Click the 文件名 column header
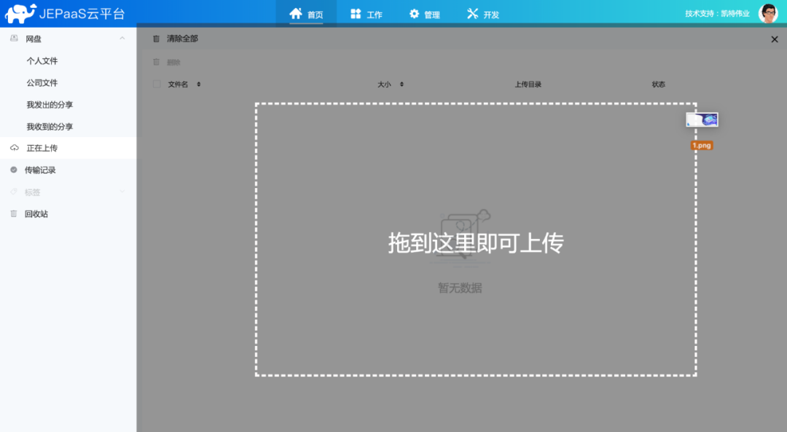The height and width of the screenshot is (432, 787). pyautogui.click(x=178, y=85)
